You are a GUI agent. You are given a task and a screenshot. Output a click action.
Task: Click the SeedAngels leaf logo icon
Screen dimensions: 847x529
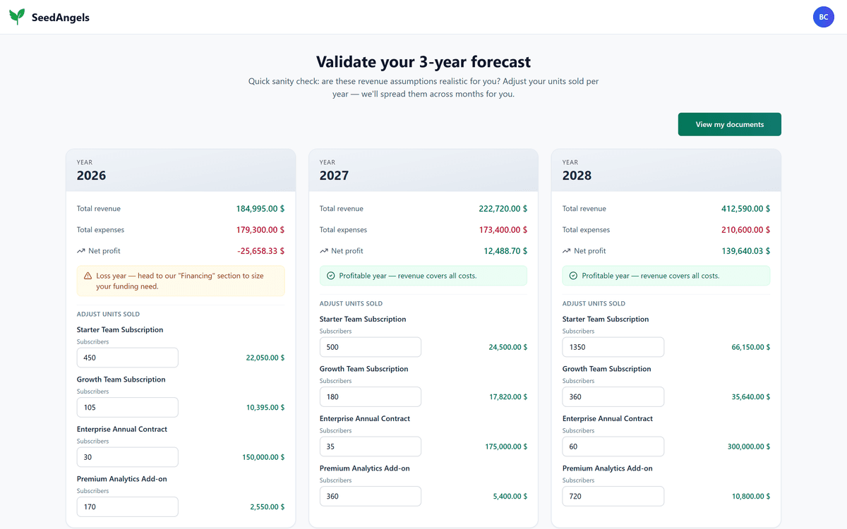[17, 17]
